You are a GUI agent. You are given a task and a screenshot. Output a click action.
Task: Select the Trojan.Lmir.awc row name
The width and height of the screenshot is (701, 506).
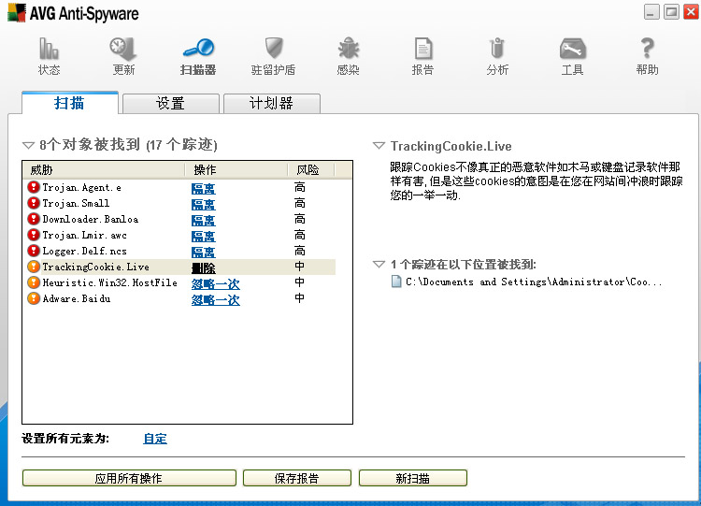click(x=84, y=235)
